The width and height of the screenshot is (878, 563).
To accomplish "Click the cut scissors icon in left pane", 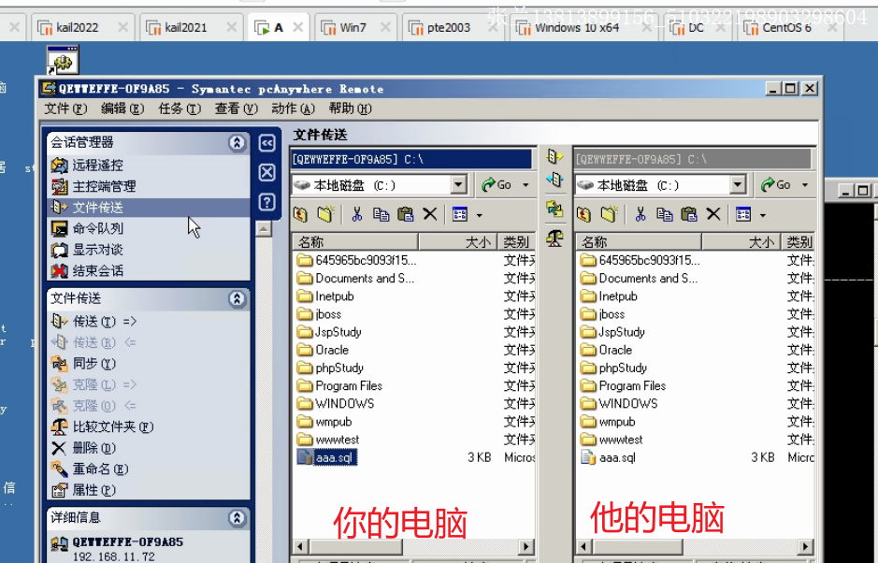I will (356, 214).
